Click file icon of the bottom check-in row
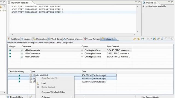Screen dimensions: 175x98 pyautogui.click(x=31, y=82)
